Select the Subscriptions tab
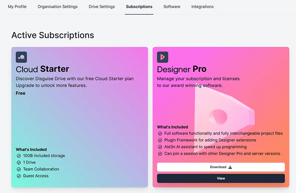Viewport: 296px width, 193px height. point(139,7)
